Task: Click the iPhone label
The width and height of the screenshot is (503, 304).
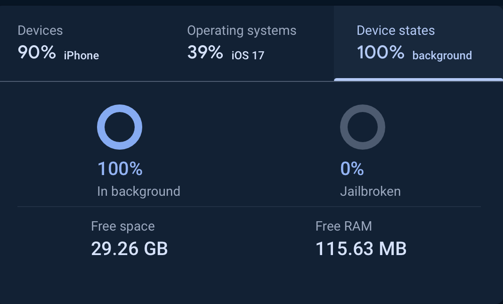Action: click(x=81, y=56)
